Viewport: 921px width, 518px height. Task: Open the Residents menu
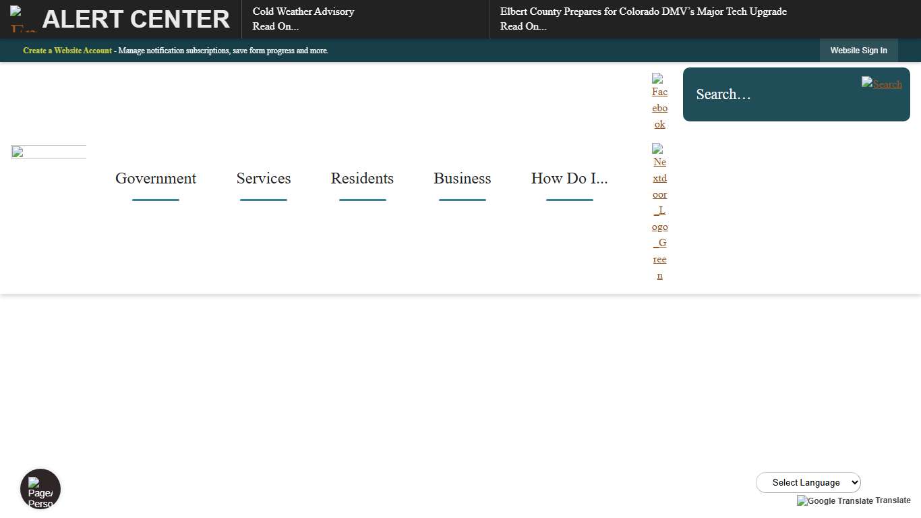click(362, 178)
